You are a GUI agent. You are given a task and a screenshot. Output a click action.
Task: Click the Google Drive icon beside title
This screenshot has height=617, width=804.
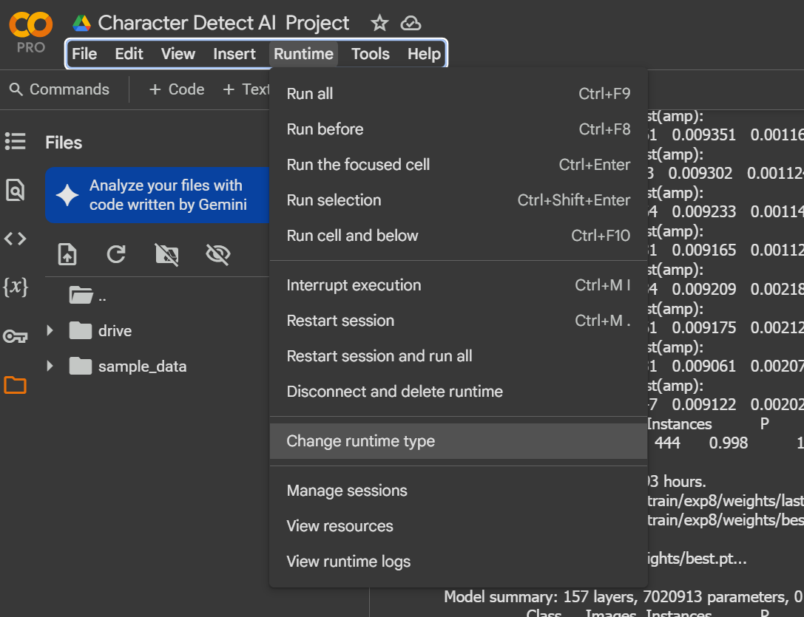pyautogui.click(x=81, y=23)
